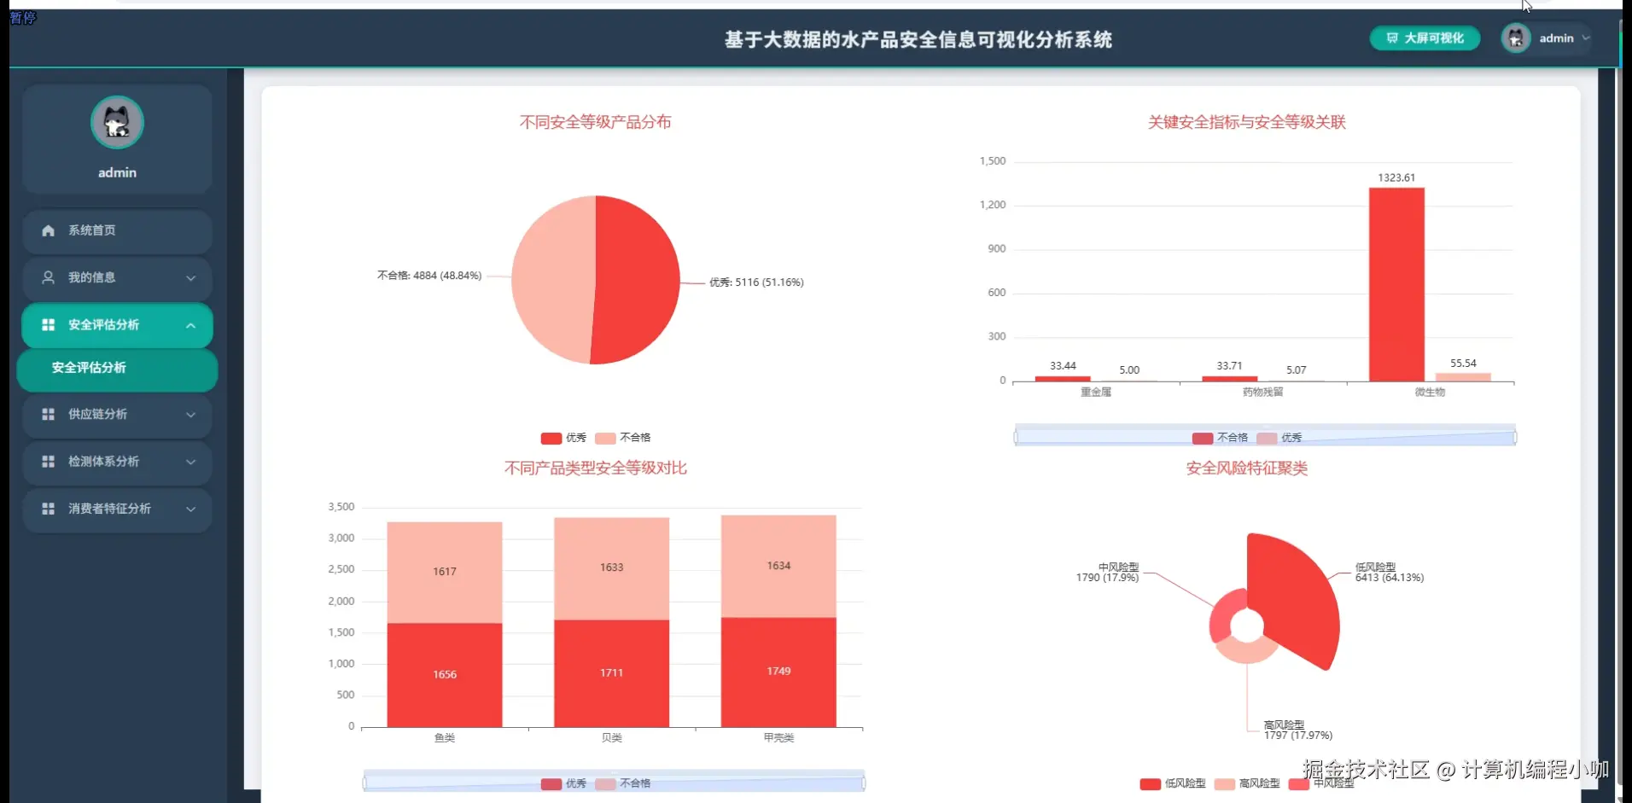Click the grid icon beside 消费者特征分析
This screenshot has width=1632, height=803.
pos(48,509)
